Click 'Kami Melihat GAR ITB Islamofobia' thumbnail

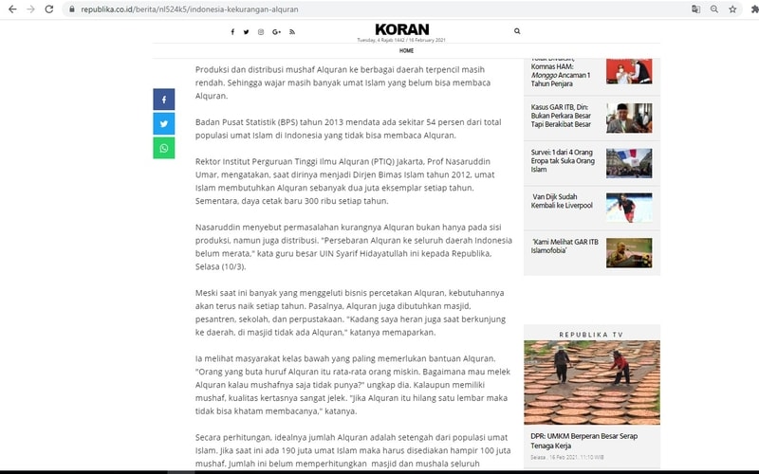tap(629, 252)
